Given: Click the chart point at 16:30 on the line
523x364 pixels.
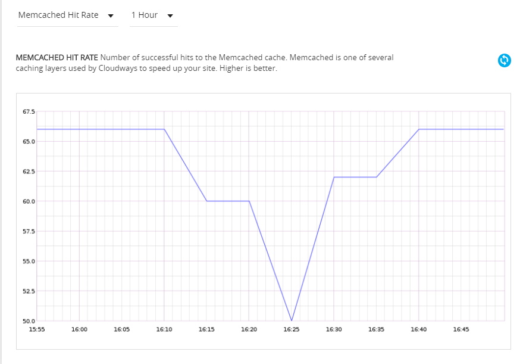Looking at the screenshot, I should click(x=334, y=177).
